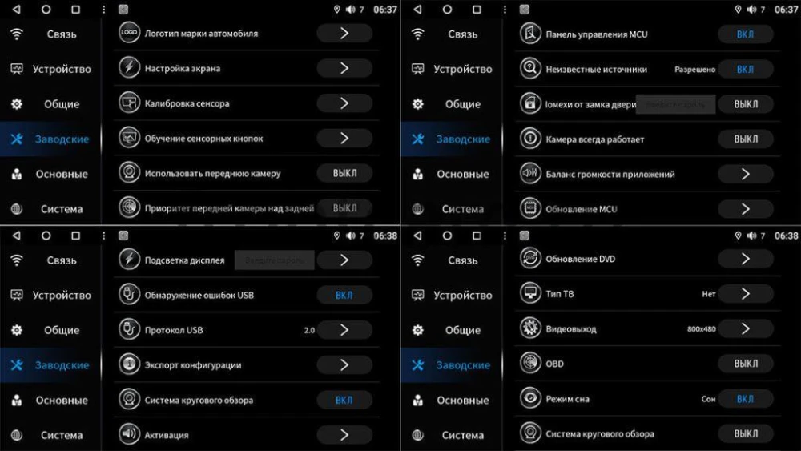The image size is (801, 451).
Task: Select the Экспорт конфигурации label
Action: point(192,365)
